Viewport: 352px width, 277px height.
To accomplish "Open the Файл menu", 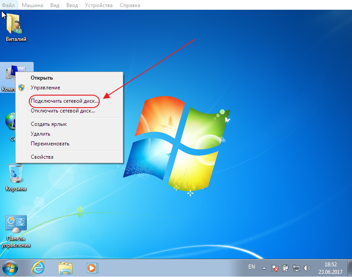I will point(8,5).
